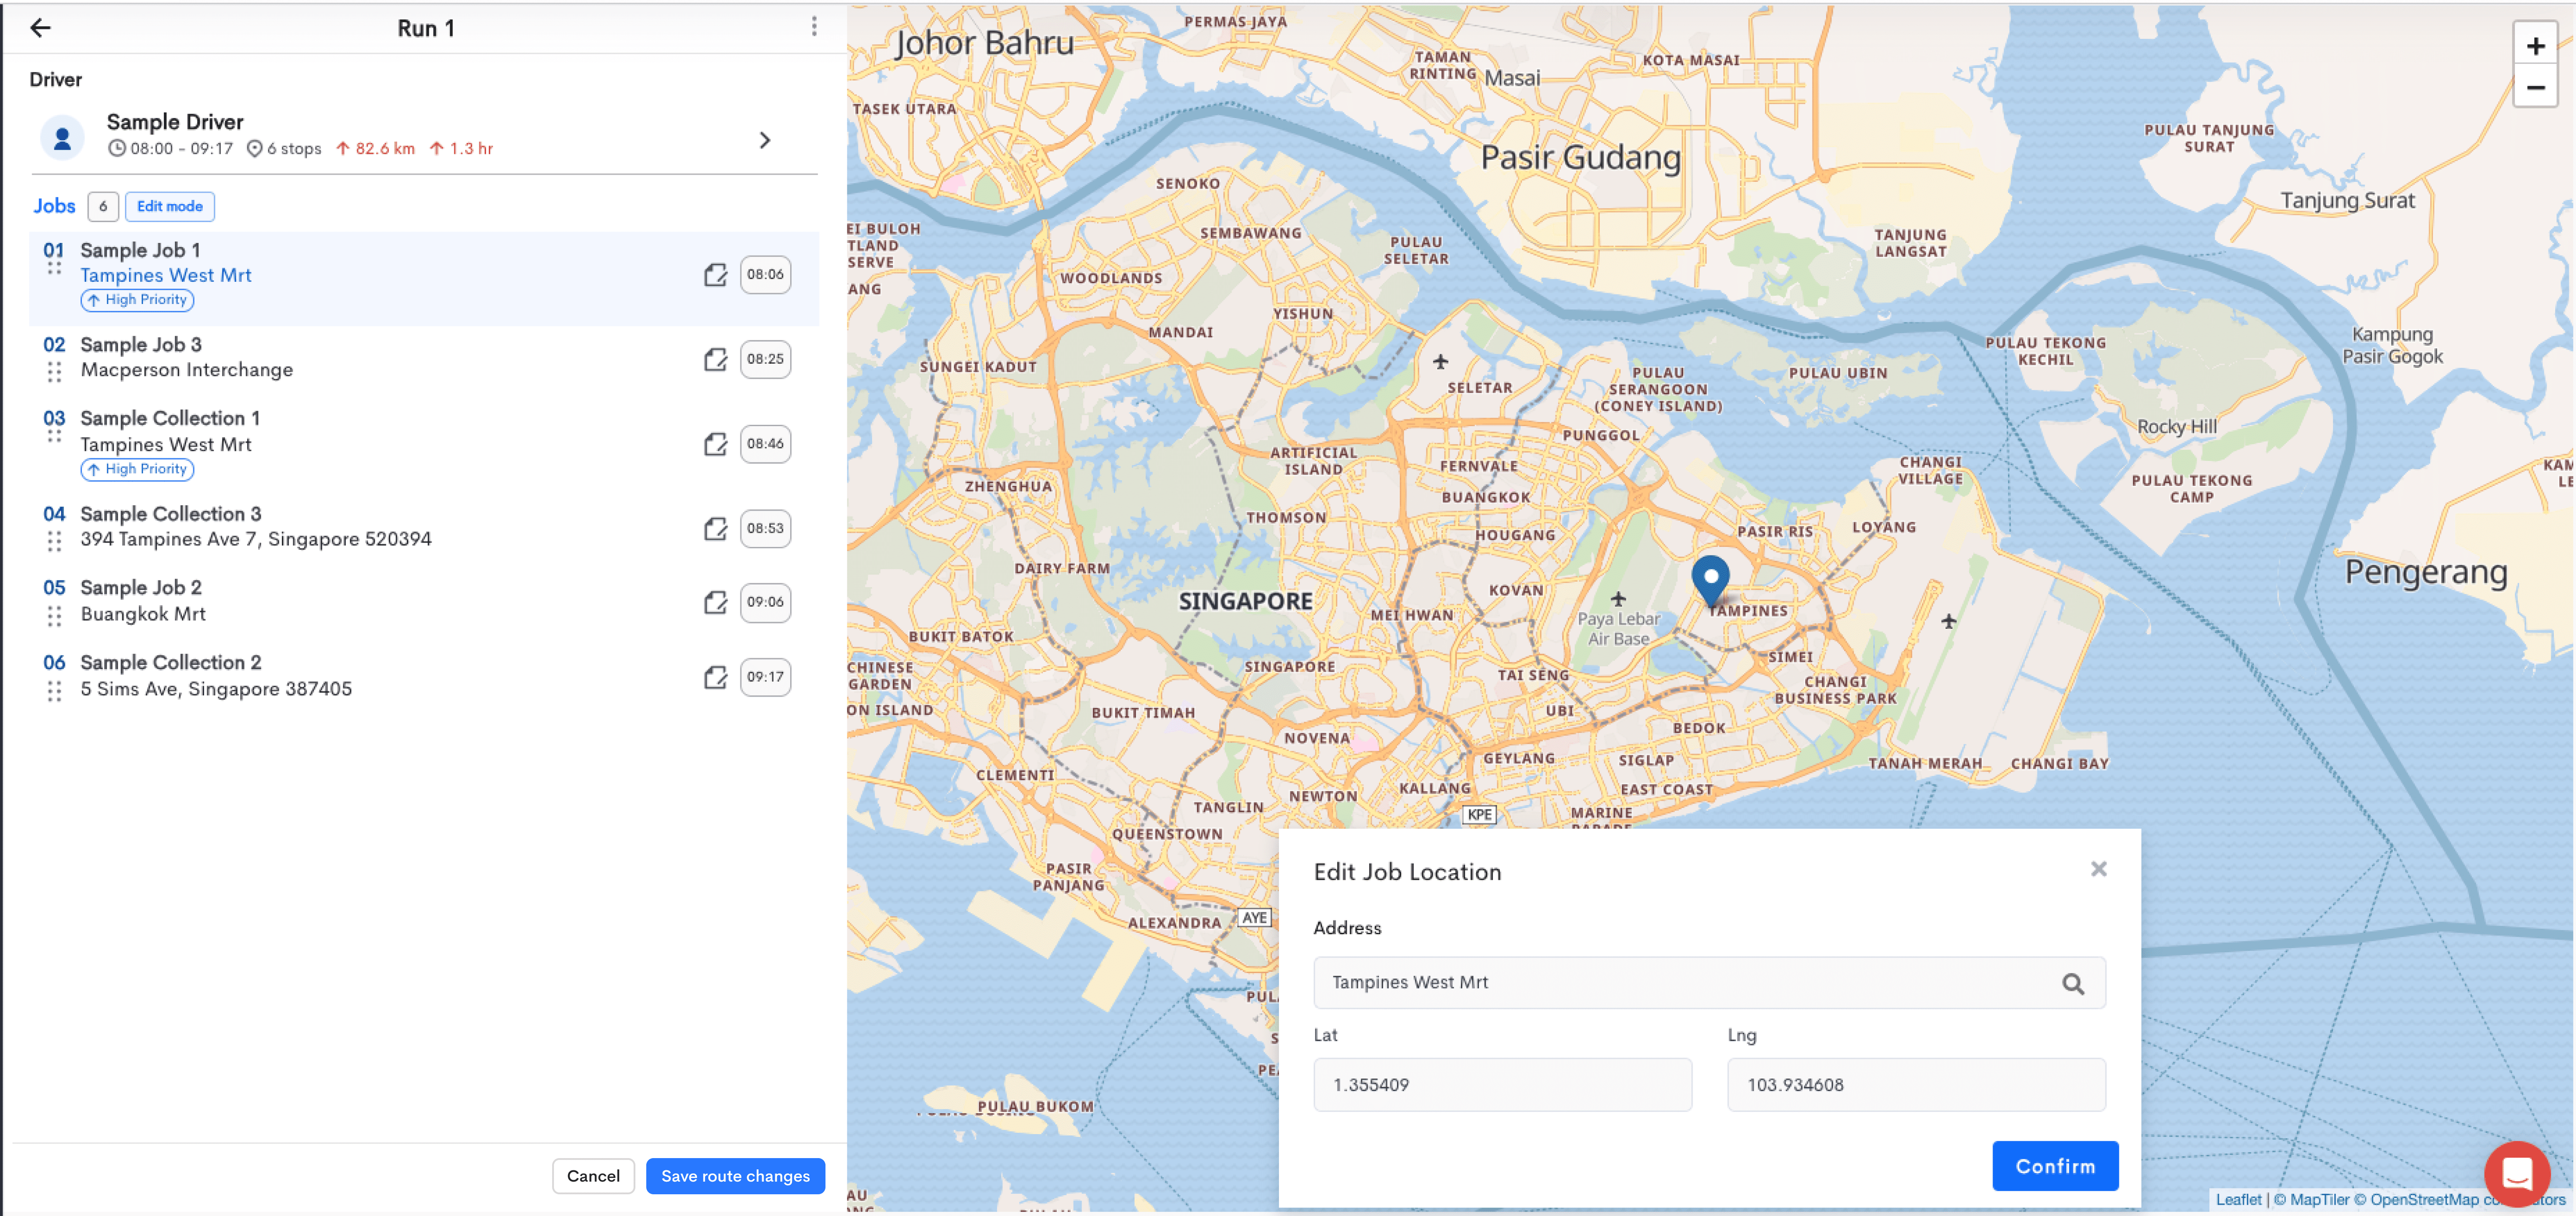This screenshot has width=2576, height=1216.
Task: Edit location icon for Sample Collection 3
Action: click(x=715, y=528)
